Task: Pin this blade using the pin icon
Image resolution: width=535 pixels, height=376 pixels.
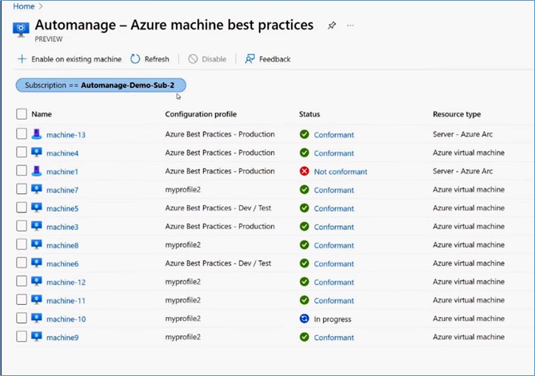Action: (x=332, y=26)
